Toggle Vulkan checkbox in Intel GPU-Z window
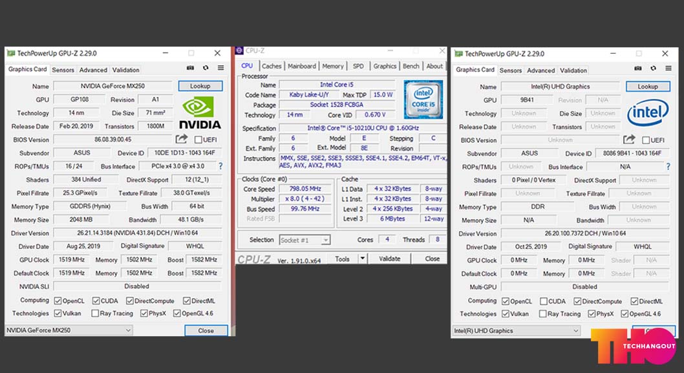This screenshot has height=373, width=684. pyautogui.click(x=505, y=314)
